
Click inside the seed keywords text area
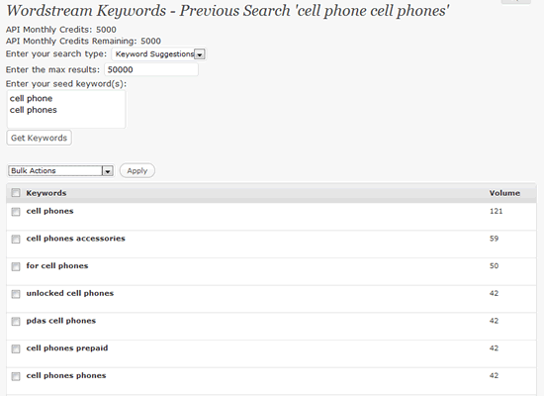[x=66, y=109]
